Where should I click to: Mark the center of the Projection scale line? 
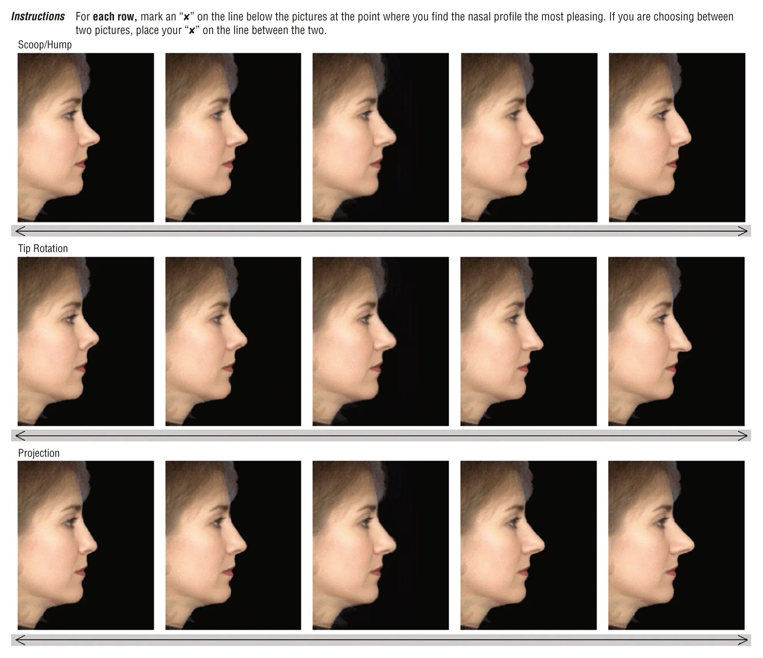tap(381, 640)
